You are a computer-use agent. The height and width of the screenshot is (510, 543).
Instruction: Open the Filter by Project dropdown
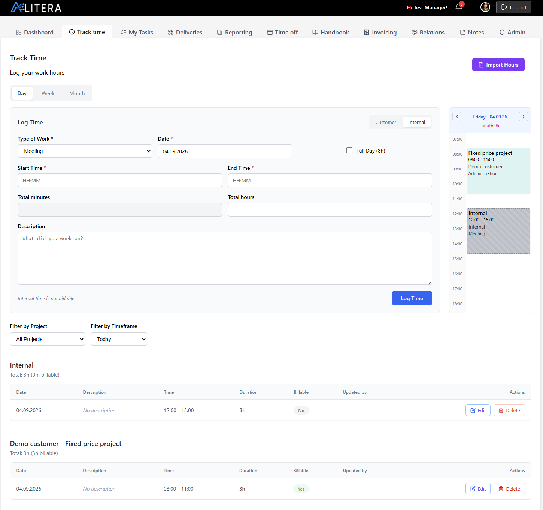pos(48,339)
